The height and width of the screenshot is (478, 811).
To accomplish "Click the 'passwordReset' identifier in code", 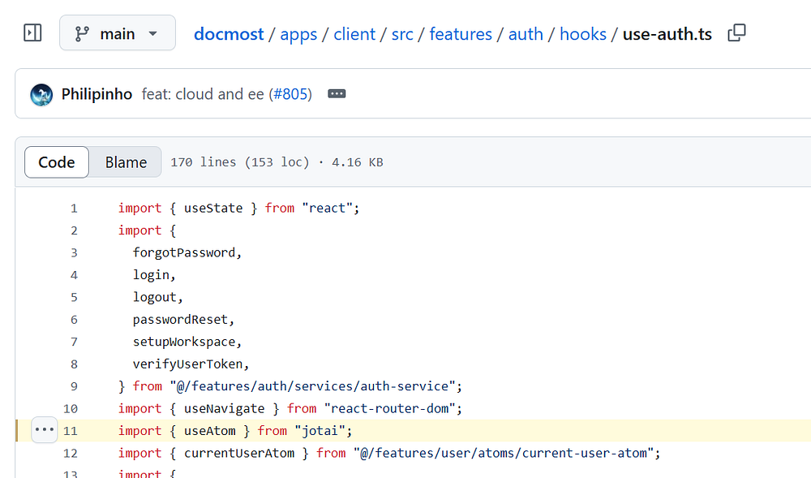I will pyautogui.click(x=180, y=319).
